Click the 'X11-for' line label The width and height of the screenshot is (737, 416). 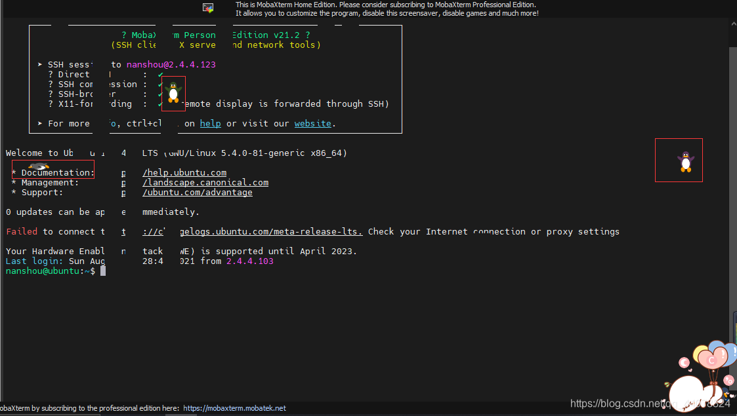(75, 104)
